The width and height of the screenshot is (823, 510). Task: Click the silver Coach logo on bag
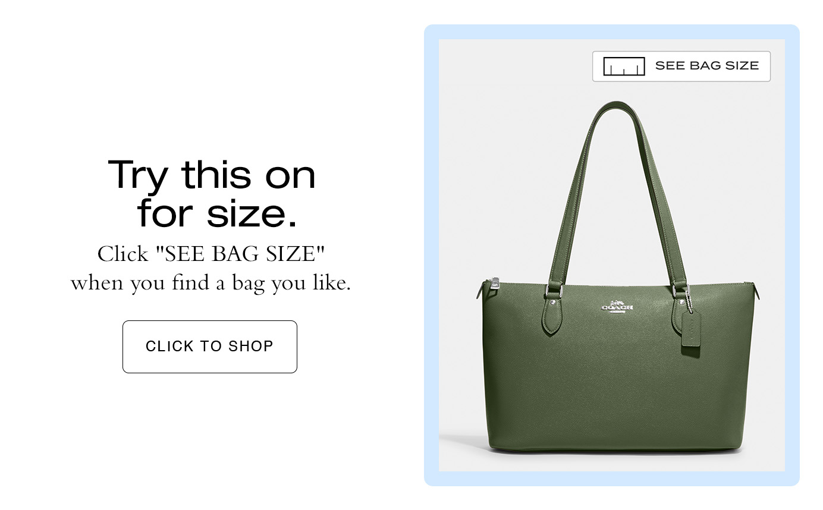[617, 307]
